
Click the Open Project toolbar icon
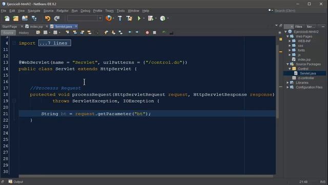(x=25, y=18)
